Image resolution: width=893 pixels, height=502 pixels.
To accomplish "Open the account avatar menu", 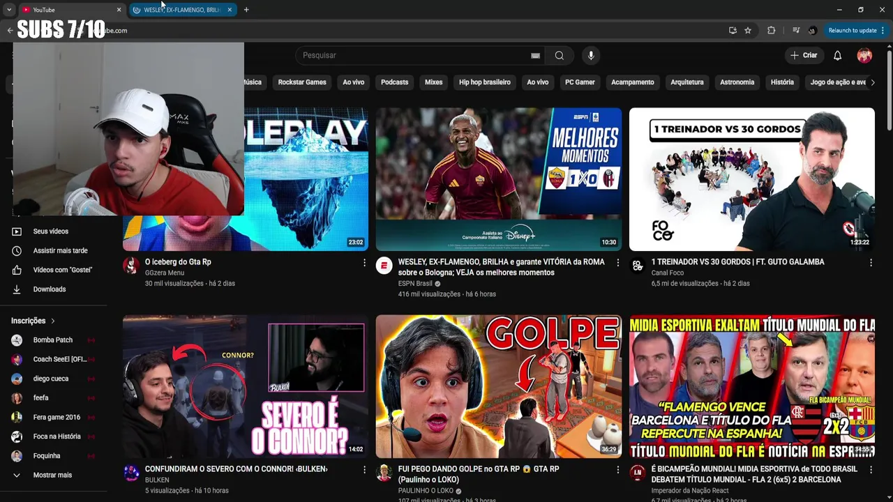I will click(x=864, y=56).
